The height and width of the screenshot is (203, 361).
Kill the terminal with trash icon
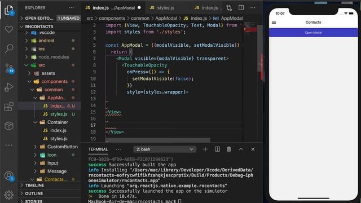(229, 149)
